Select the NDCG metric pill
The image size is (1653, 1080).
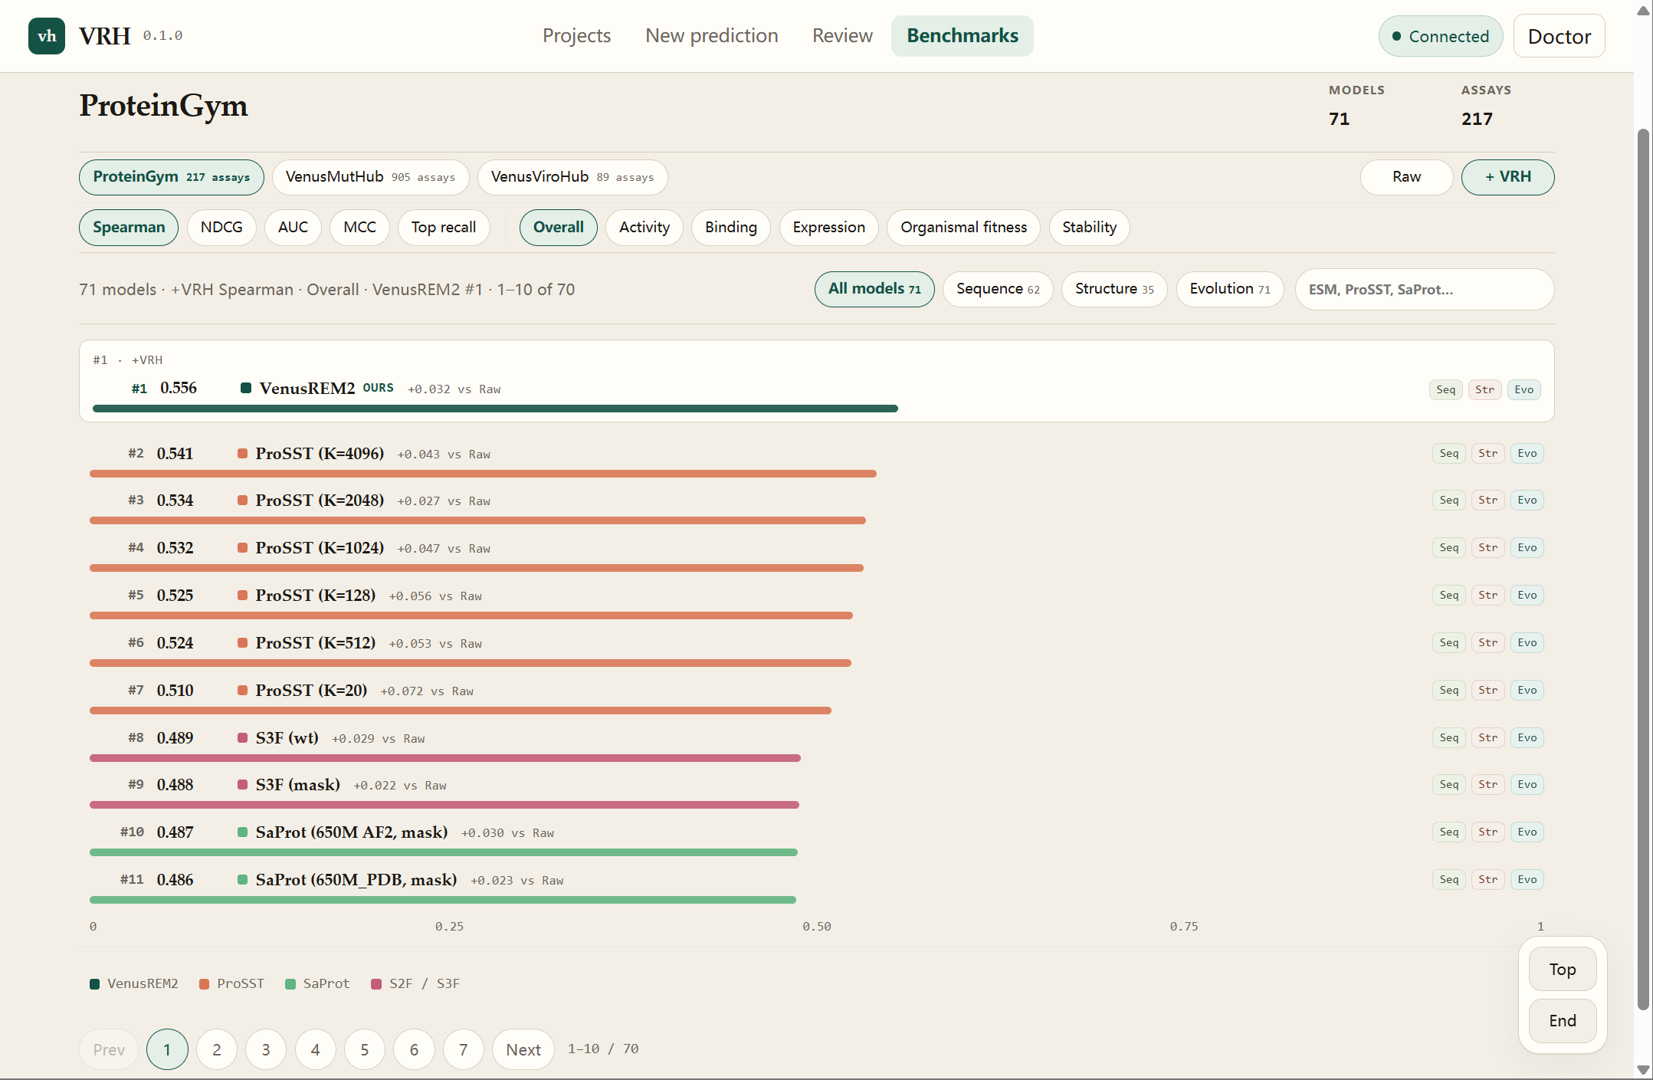click(x=221, y=228)
